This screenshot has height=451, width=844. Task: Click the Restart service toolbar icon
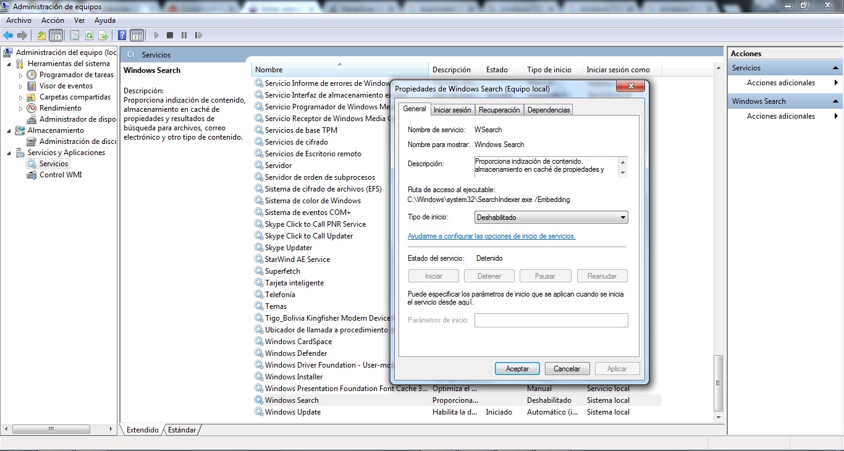pyautogui.click(x=198, y=35)
